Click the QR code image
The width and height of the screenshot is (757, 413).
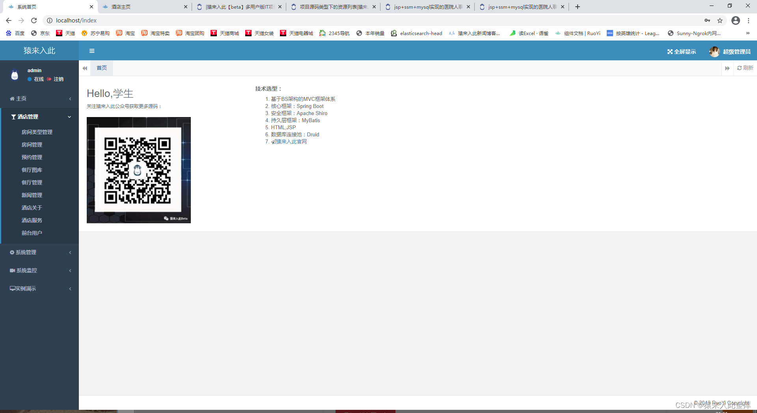tap(139, 170)
